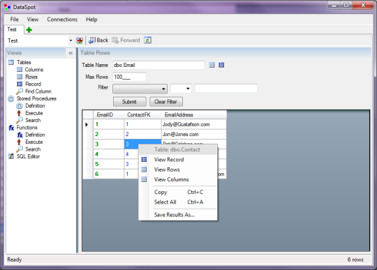This screenshot has height=270, width=377.
Task: Click the Forward toolbar button
Action: (126, 40)
